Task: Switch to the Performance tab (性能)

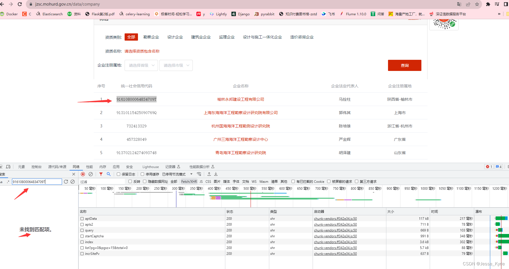Action: tap(89, 167)
